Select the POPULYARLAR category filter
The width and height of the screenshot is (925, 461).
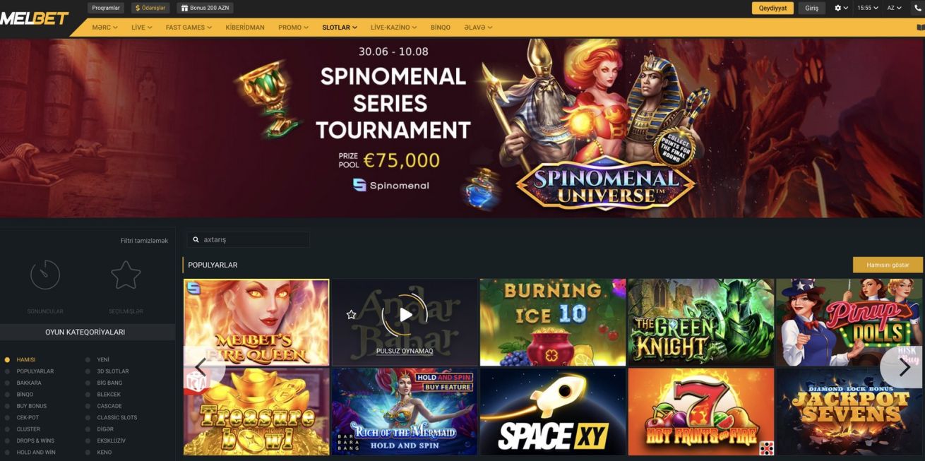pyautogui.click(x=35, y=371)
